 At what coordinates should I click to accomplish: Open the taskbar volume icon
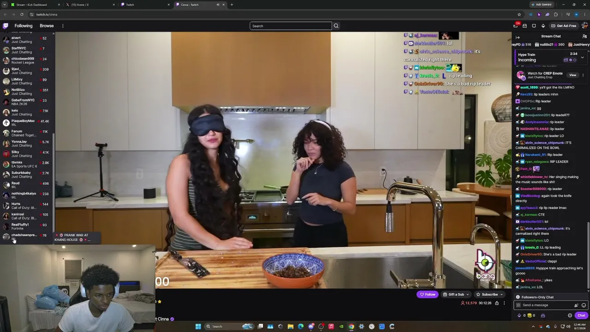[x=567, y=326]
